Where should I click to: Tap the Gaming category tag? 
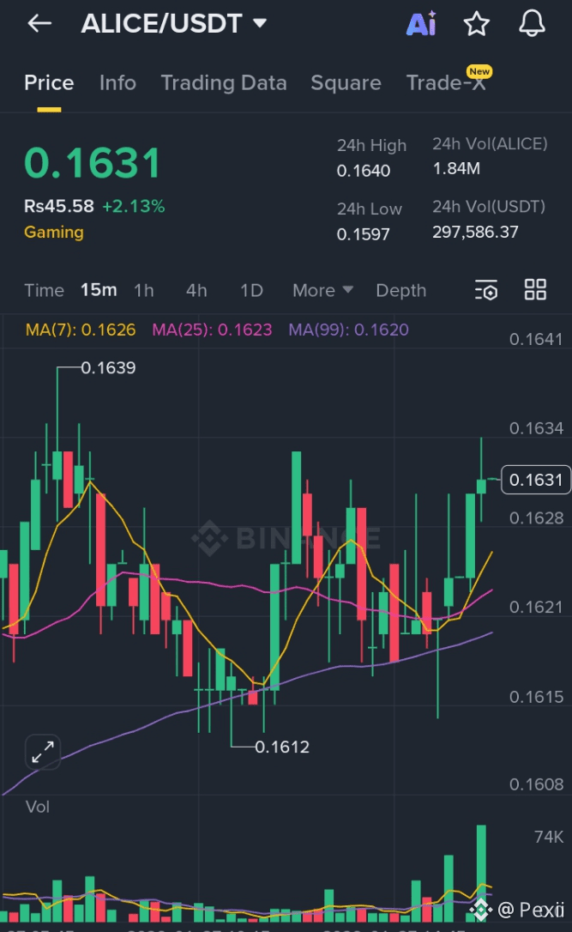(53, 232)
